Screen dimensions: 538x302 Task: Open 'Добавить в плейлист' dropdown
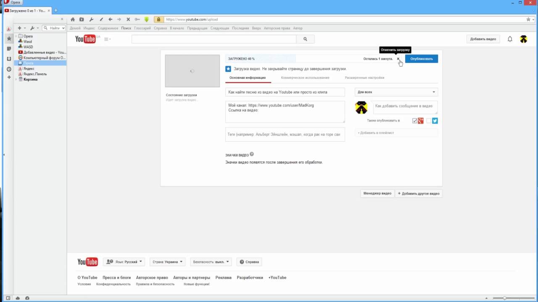click(x=396, y=133)
